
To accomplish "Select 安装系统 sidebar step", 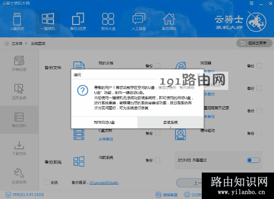I will click(x=19, y=176).
